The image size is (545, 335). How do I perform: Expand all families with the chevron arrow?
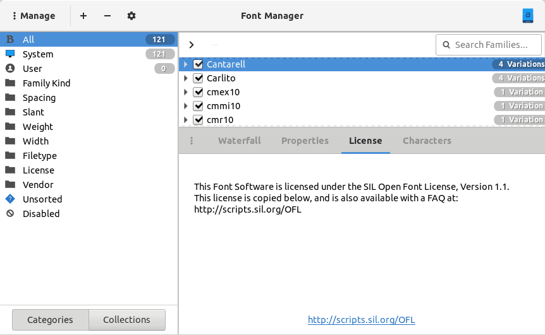point(192,45)
